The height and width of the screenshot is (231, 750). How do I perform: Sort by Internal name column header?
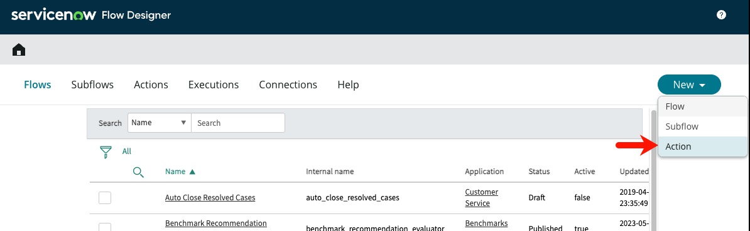330,172
